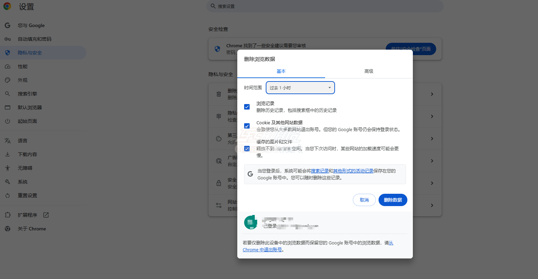Click the Chrome icon for 关于 Chrome
Image resolution: width=538 pixels, height=279 pixels.
click(x=8, y=229)
